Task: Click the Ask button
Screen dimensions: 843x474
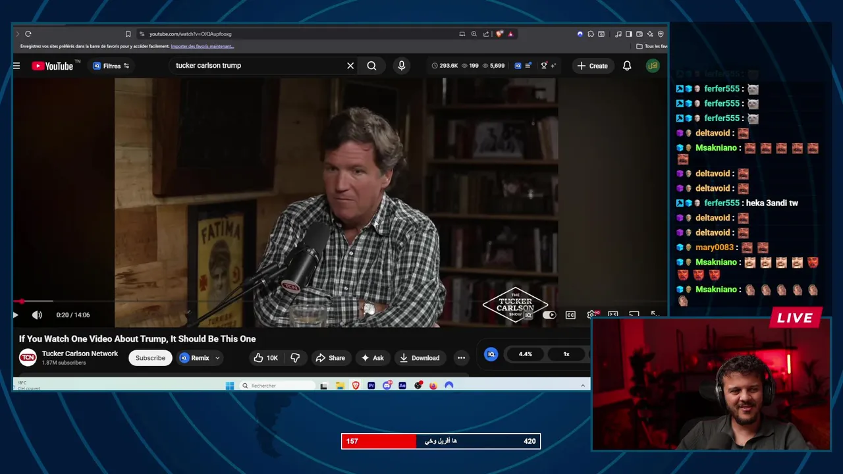Action: (x=372, y=358)
